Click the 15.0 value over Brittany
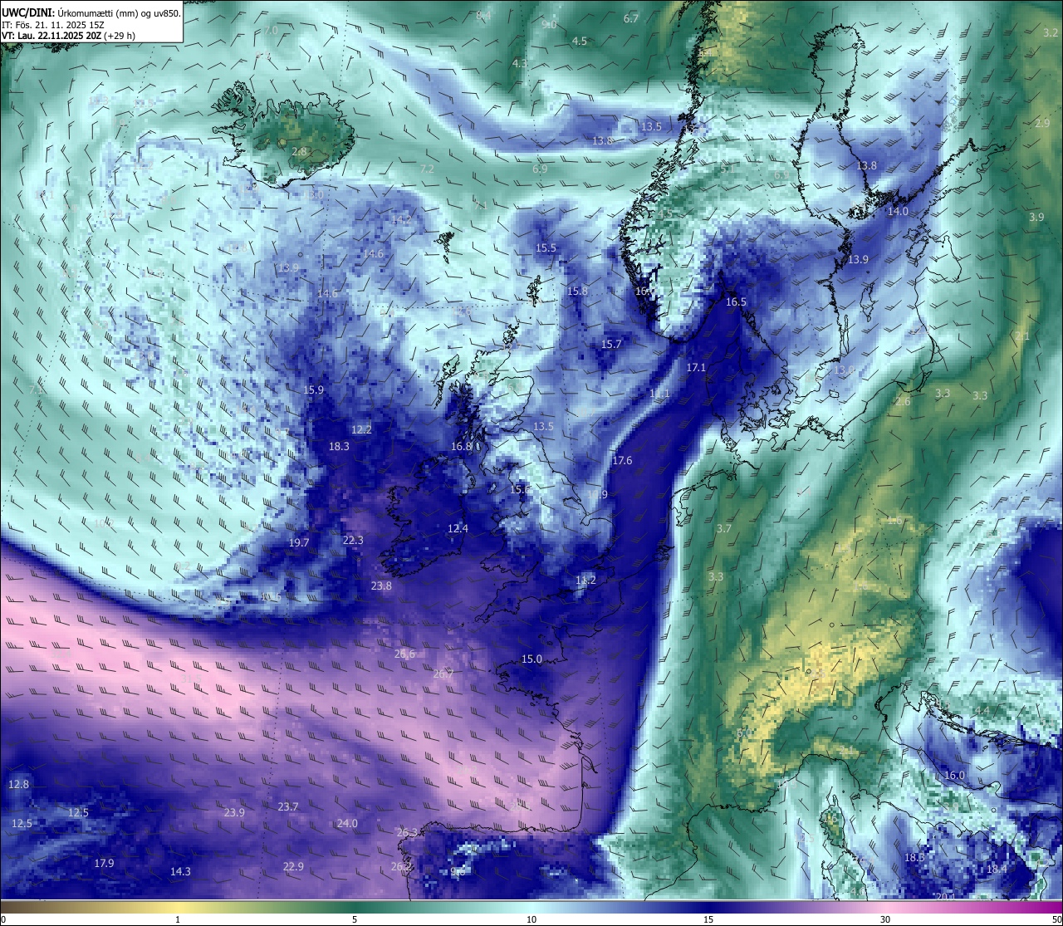Image resolution: width=1063 pixels, height=926 pixels. click(x=531, y=659)
